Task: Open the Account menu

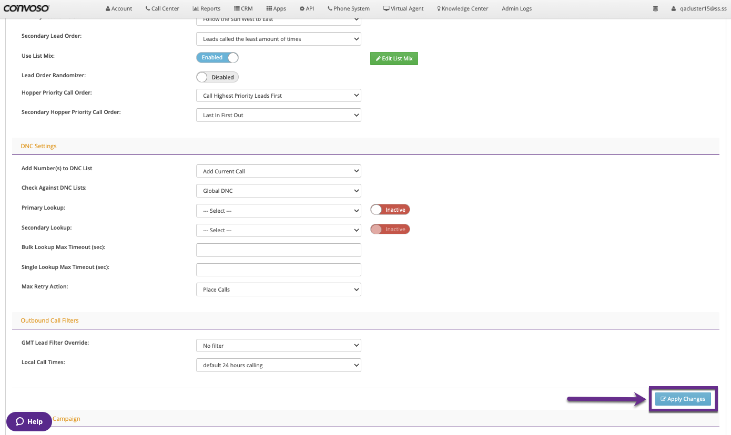Action: pyautogui.click(x=119, y=8)
